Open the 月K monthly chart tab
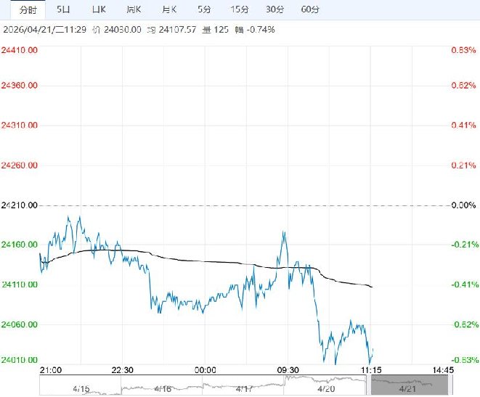 pos(168,9)
